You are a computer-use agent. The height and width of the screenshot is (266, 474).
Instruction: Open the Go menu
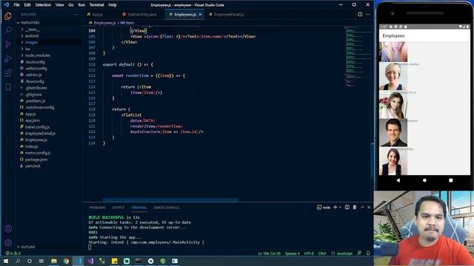tap(71, 5)
